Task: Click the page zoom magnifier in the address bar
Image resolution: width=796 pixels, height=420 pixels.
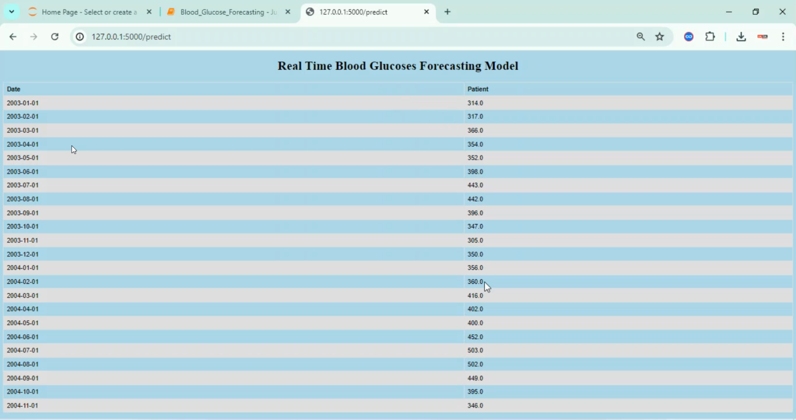Action: click(641, 37)
